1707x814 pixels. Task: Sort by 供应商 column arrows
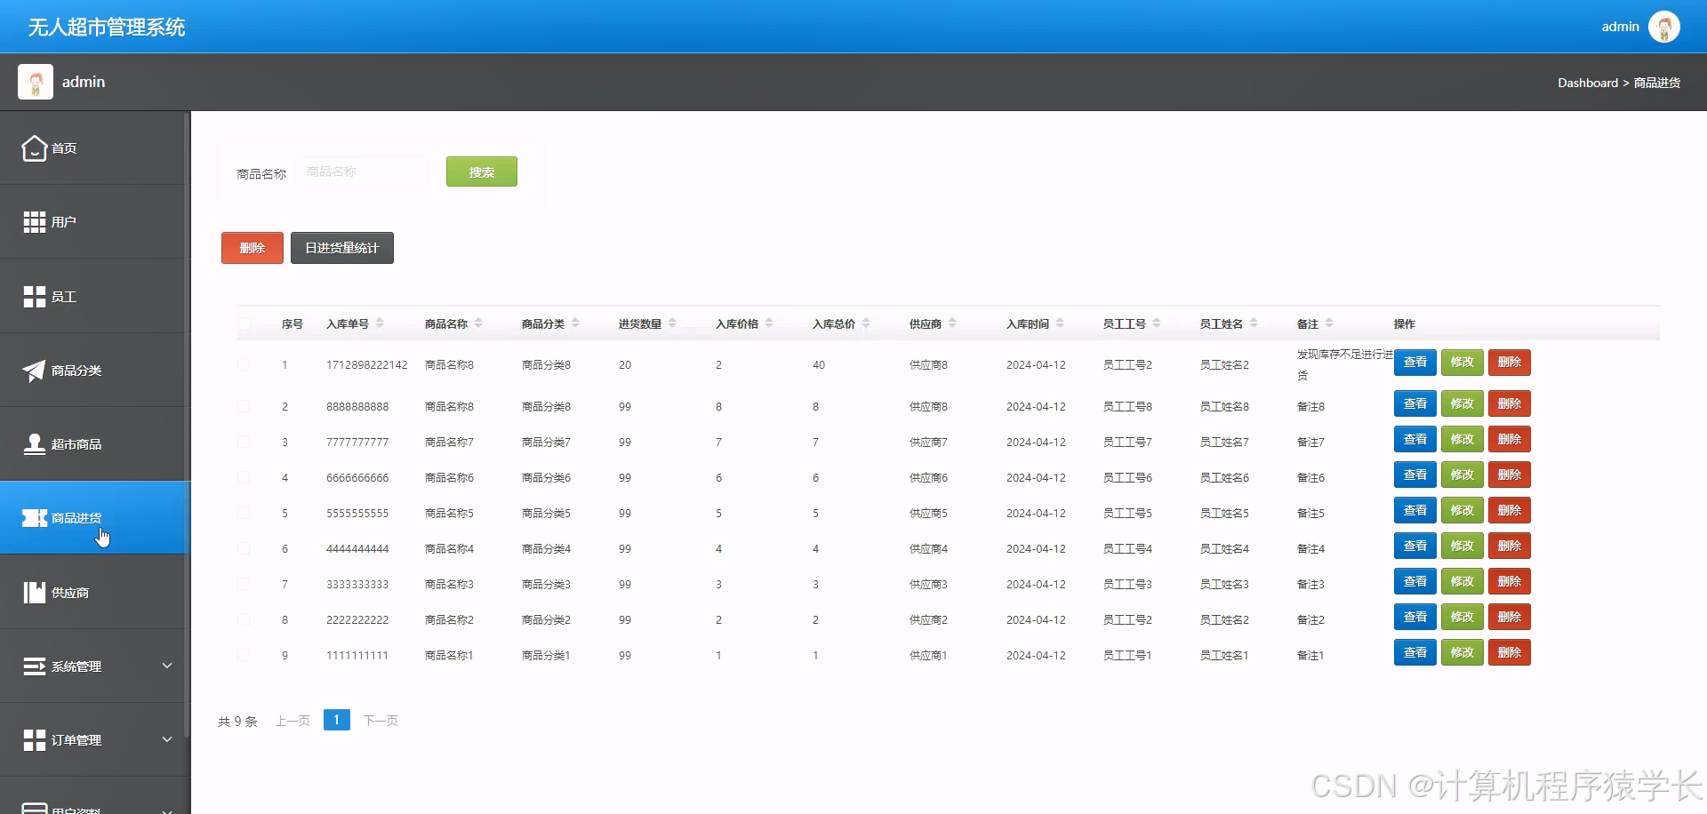coord(952,323)
